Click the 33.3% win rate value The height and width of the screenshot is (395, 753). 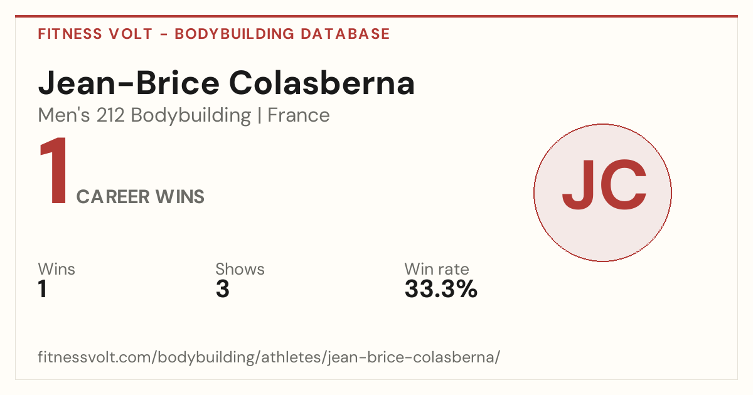click(441, 290)
